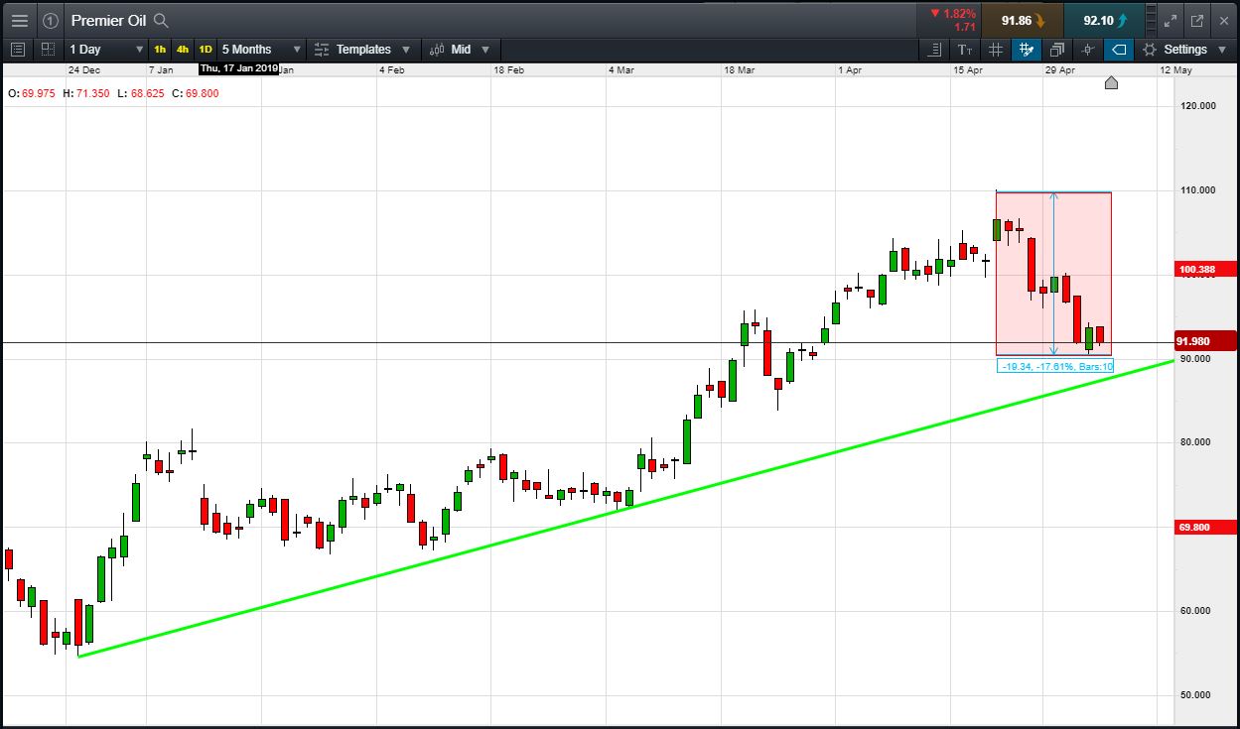
Task: Toggle the multi-chart layout selector icon
Action: tap(48, 50)
